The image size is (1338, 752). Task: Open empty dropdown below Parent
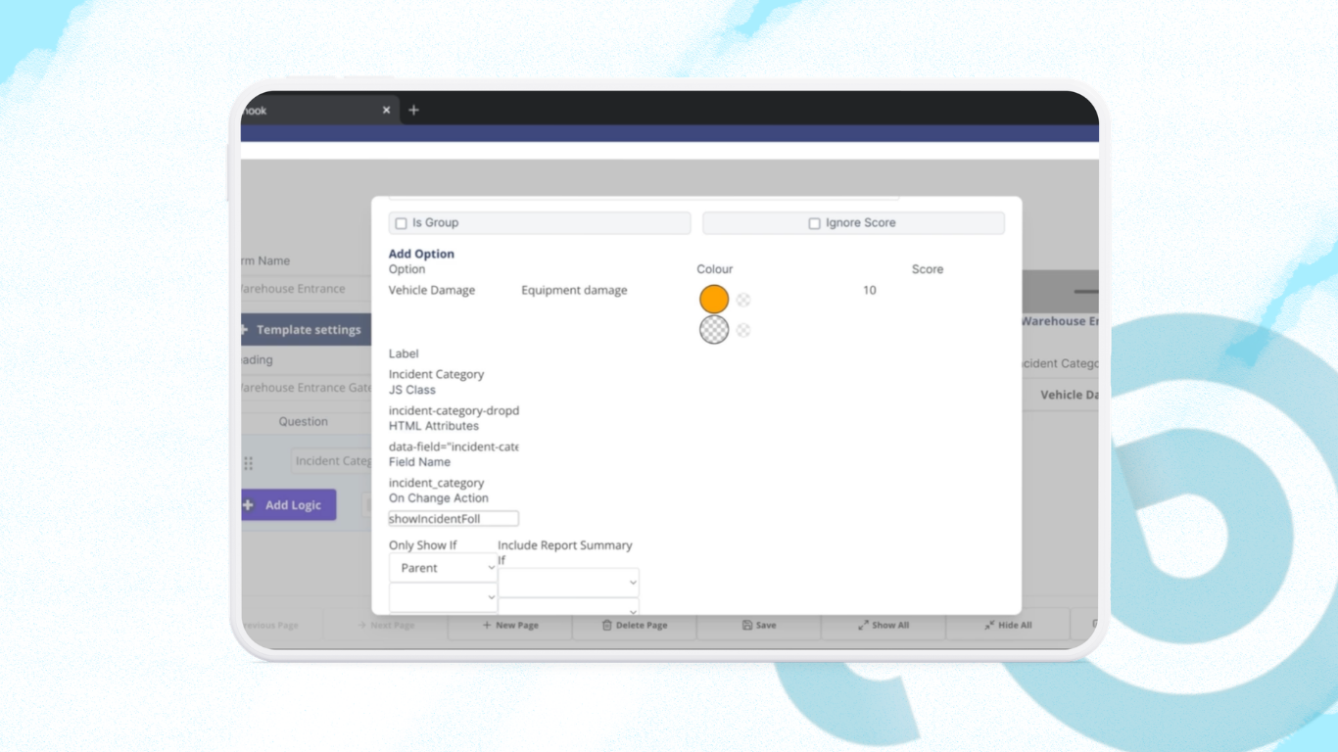444,597
